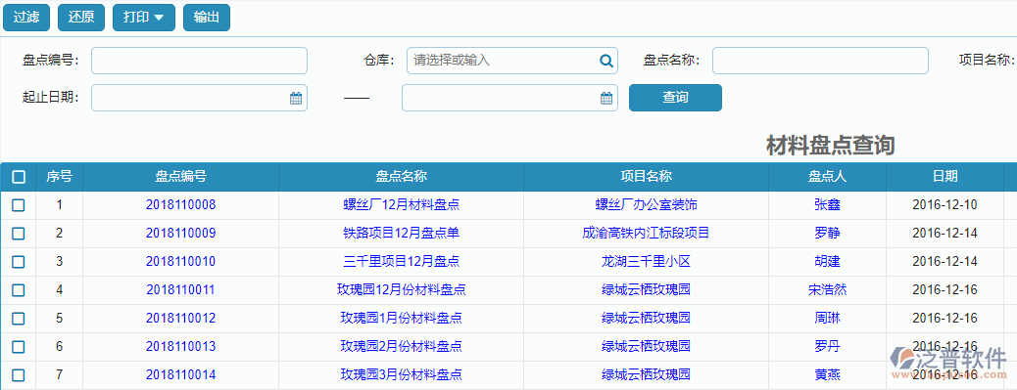
Task: Click counter name 张鑫
Action: click(x=827, y=205)
